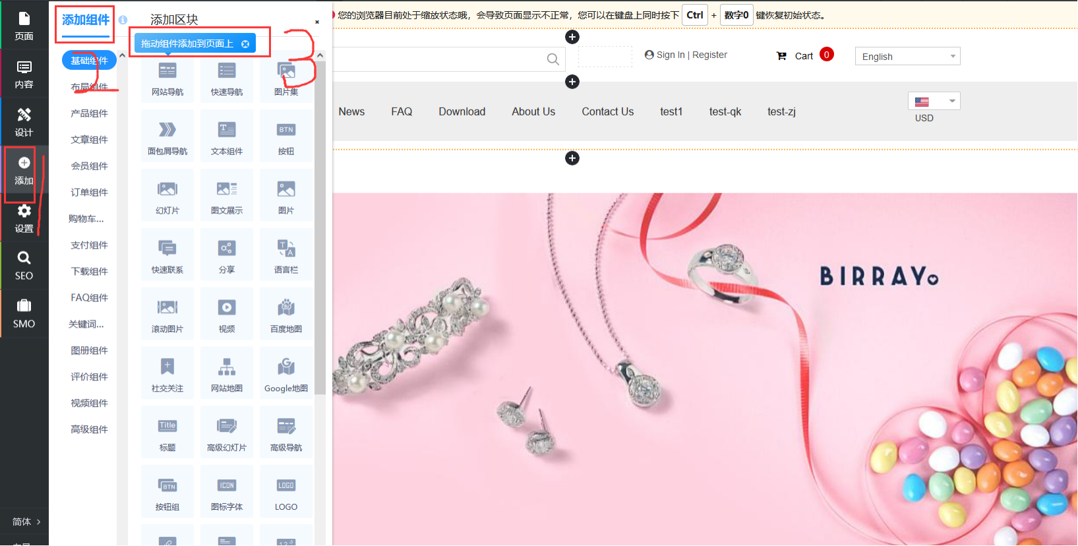The height and width of the screenshot is (546, 1078).
Task: Choose the 产品组件 category
Action: [89, 113]
